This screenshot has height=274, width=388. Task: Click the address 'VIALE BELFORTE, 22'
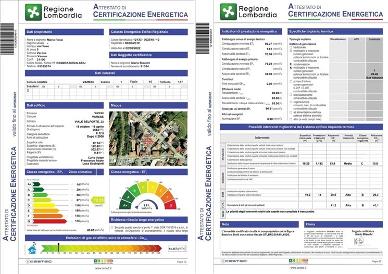(89, 122)
